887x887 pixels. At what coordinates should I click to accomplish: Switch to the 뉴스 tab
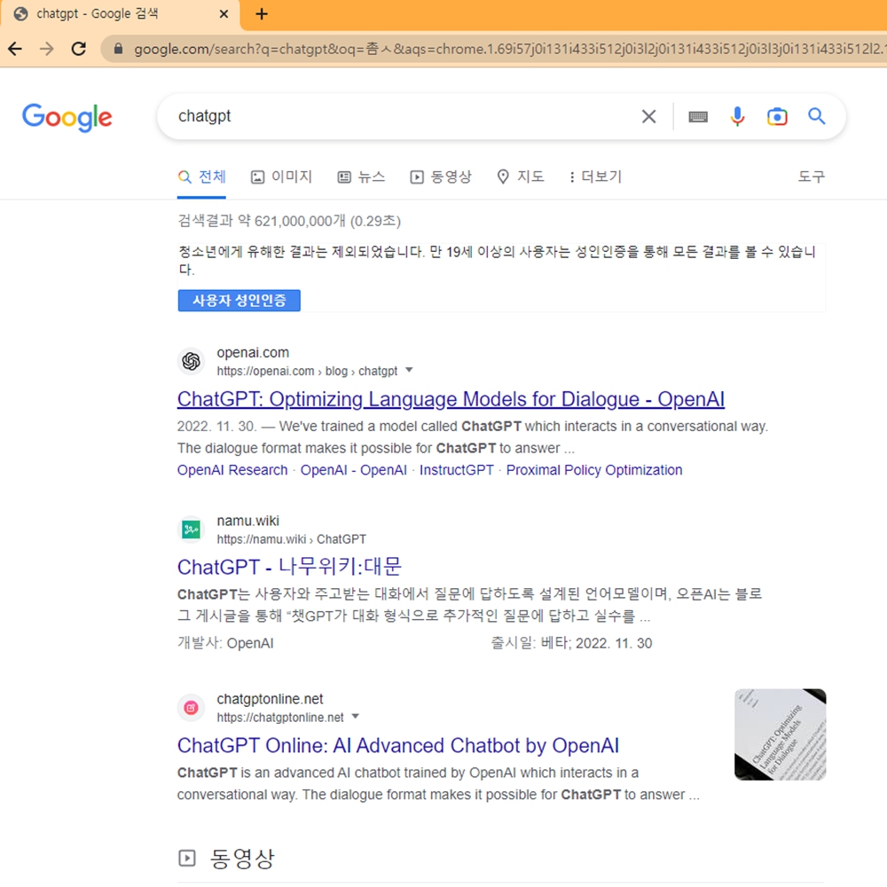pos(361,177)
